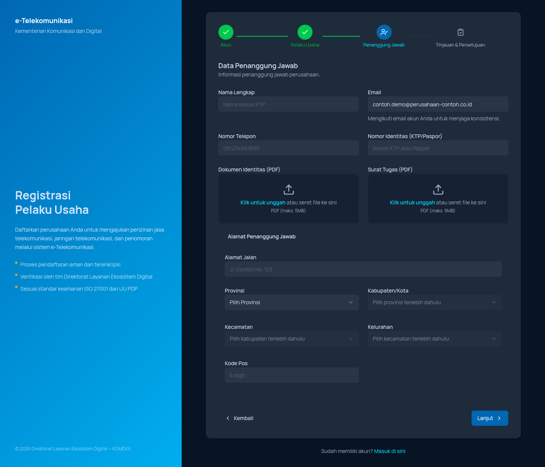Click Klik untuk unggah for Dokumen Identitas
This screenshot has height=467, width=545.
tap(263, 202)
